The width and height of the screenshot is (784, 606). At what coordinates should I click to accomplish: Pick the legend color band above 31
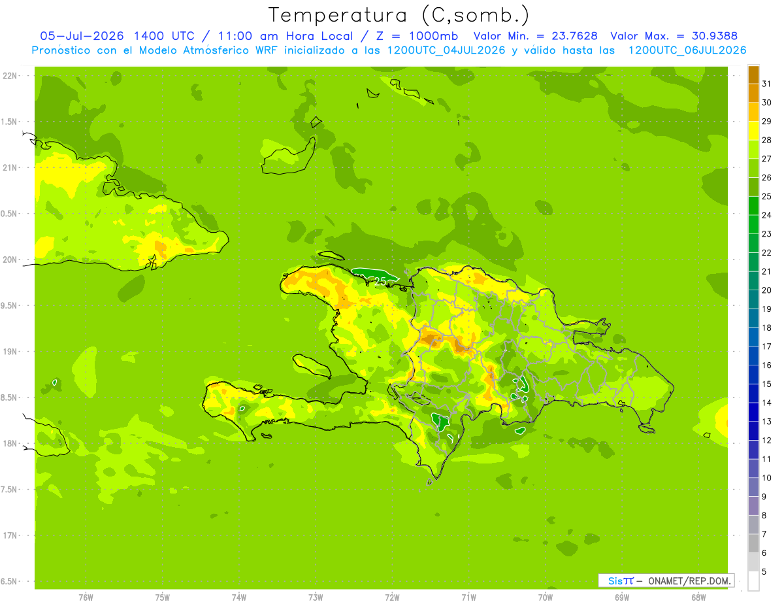pyautogui.click(x=753, y=75)
